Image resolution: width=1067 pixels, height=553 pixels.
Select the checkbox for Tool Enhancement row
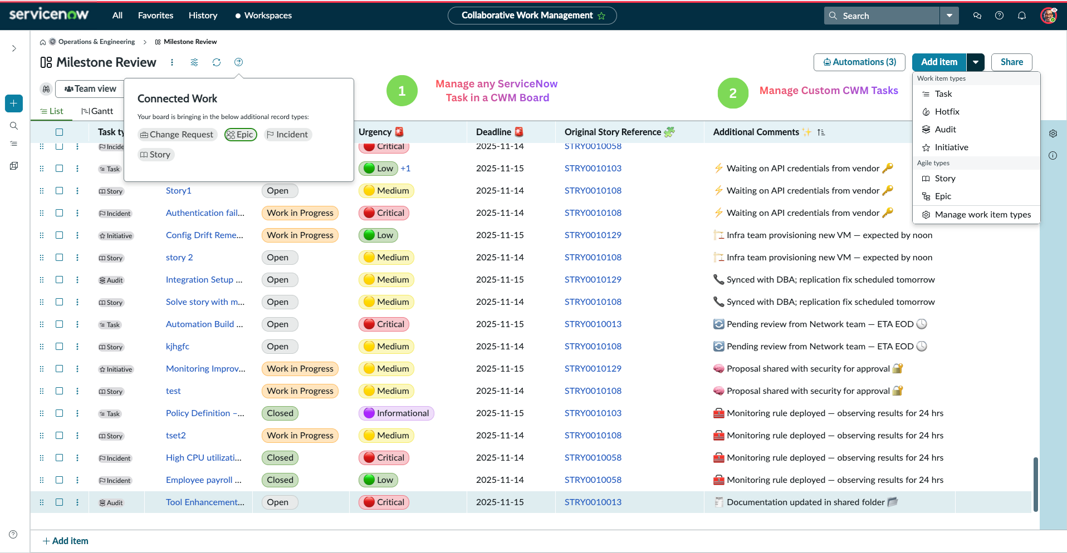pyautogui.click(x=60, y=502)
